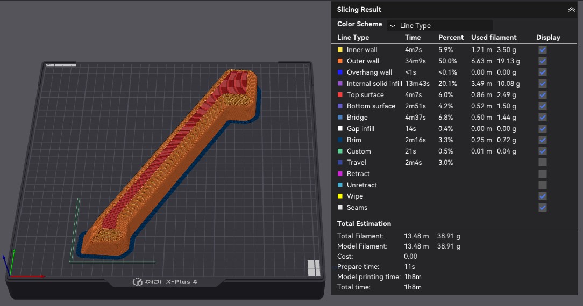Click the orange Outer wall color icon
The height and width of the screenshot is (306, 583).
(x=340, y=61)
